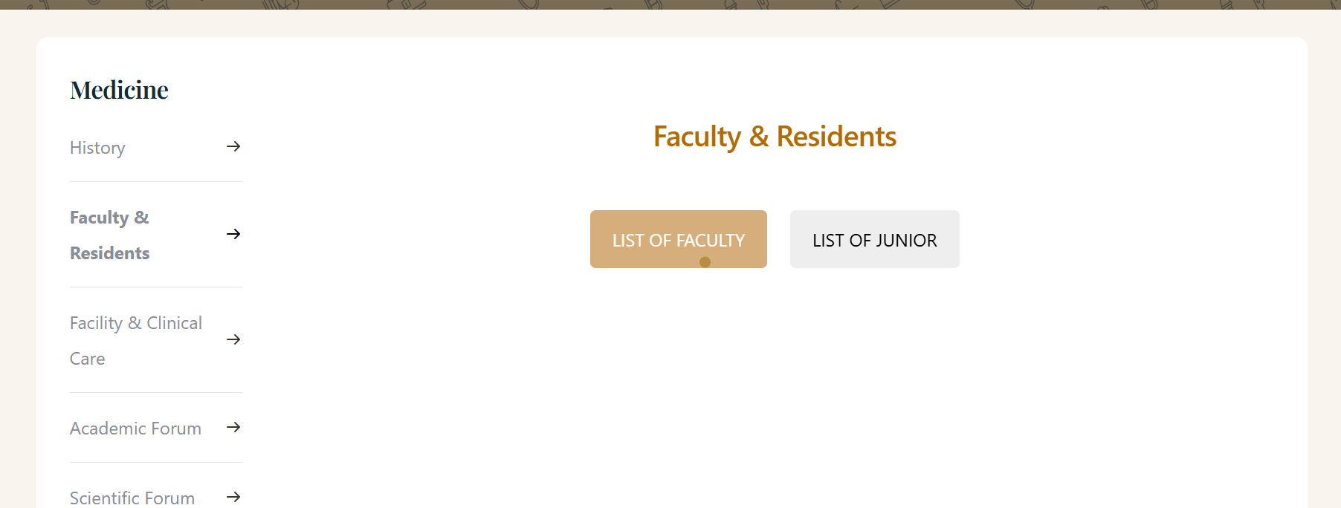Image resolution: width=1341 pixels, height=508 pixels.
Task: Switch to the LIST OF JUNIOR tab
Action: coord(874,239)
